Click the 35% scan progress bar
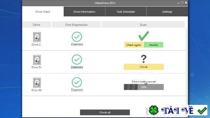This screenshot has height=118, width=210. [144, 87]
